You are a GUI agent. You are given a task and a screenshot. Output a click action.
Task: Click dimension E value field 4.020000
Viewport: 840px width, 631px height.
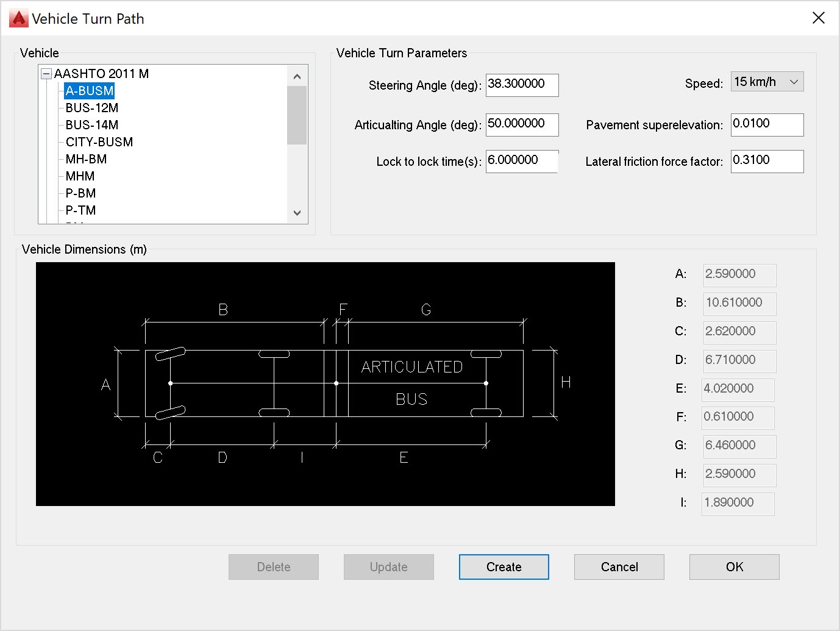738,390
